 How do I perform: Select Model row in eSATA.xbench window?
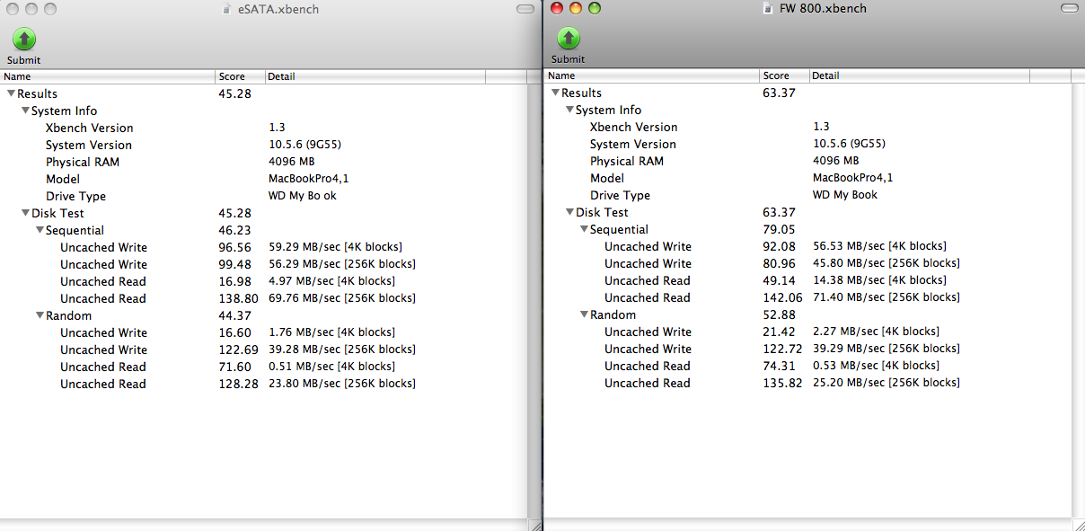(264, 179)
